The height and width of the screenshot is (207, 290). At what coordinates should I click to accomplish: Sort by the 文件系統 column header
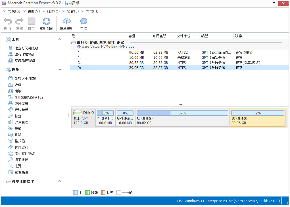pyautogui.click(x=187, y=36)
